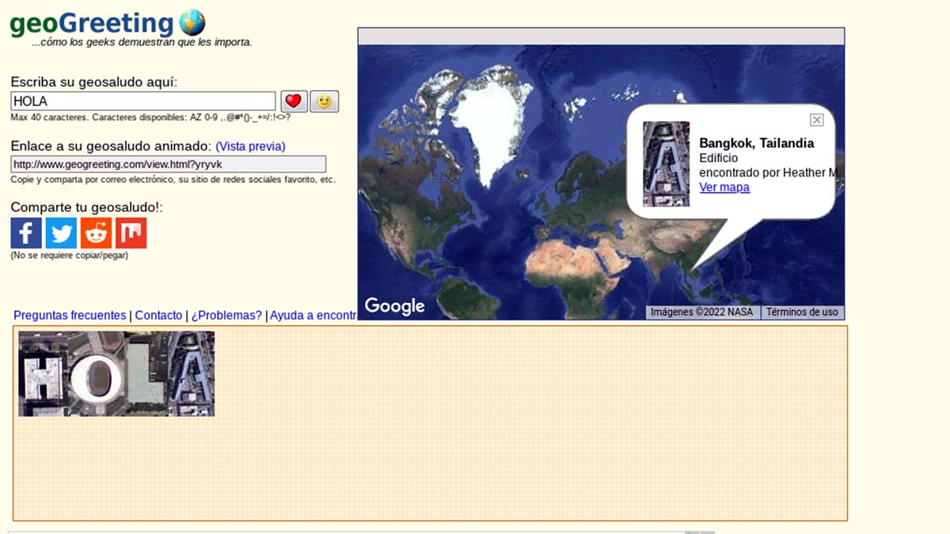The height and width of the screenshot is (534, 950).
Task: Click the letter H building image
Action: tap(43, 373)
